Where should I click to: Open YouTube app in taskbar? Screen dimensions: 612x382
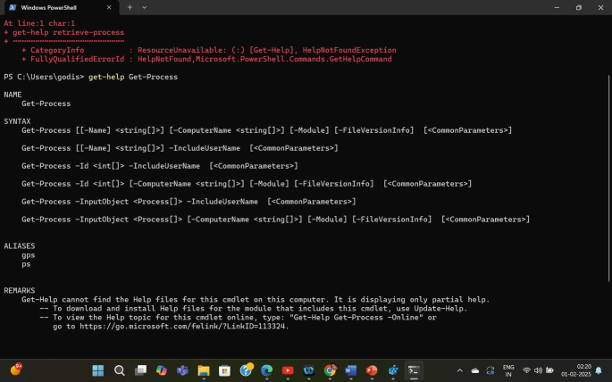pyautogui.click(x=288, y=370)
